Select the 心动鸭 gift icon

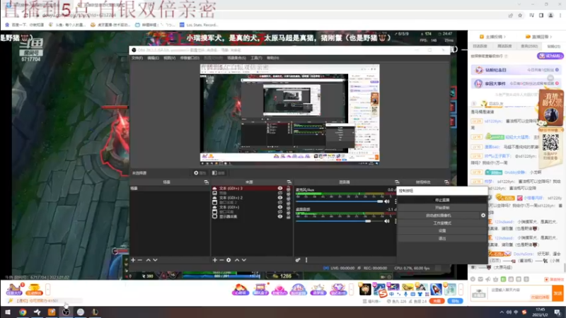241,289
